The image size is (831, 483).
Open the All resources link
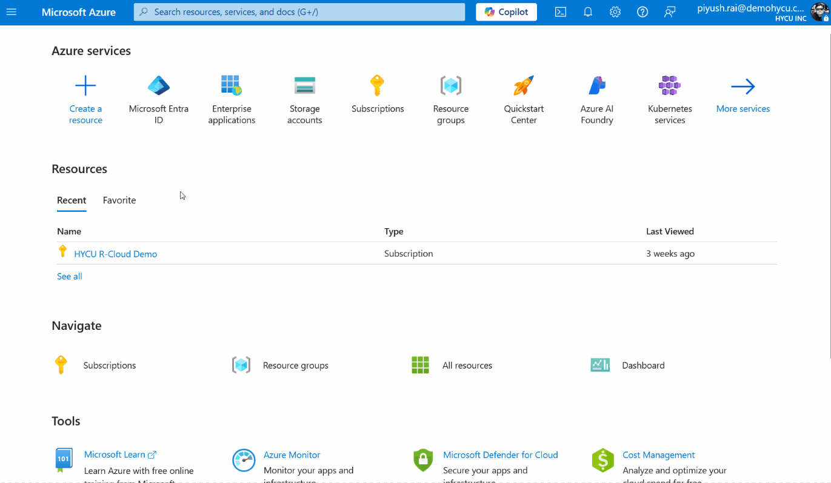pos(467,366)
